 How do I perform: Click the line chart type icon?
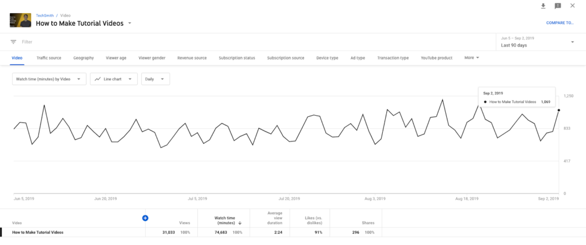tap(98, 79)
